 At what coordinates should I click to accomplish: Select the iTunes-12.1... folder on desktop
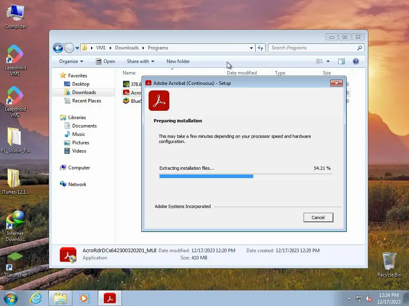pyautogui.click(x=15, y=182)
